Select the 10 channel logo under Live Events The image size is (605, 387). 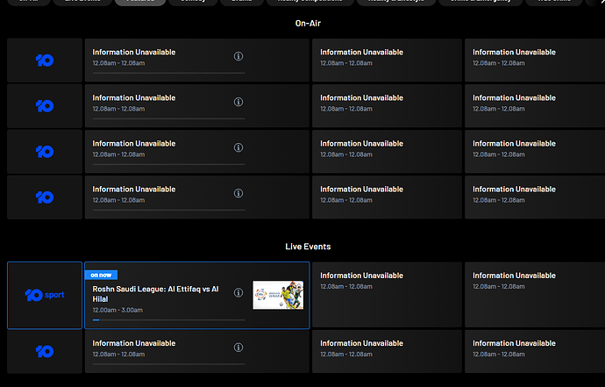45,352
